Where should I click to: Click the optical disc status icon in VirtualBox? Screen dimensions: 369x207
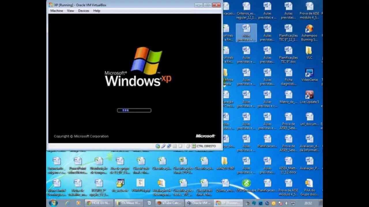click(x=158, y=146)
